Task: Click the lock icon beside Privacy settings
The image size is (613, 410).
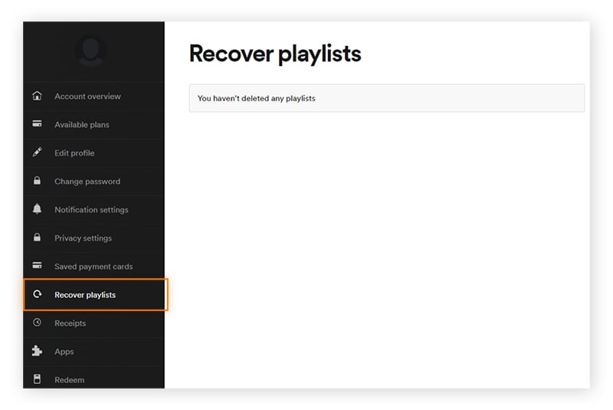Action: 37,238
